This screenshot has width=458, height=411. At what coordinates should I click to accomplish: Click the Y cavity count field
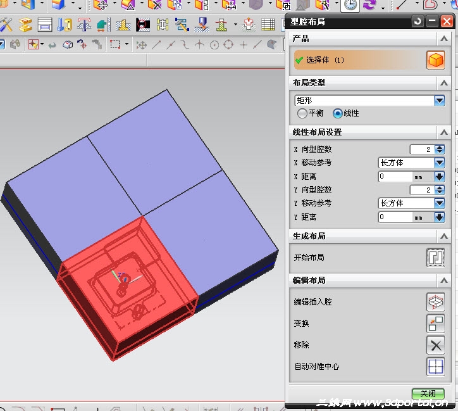click(x=423, y=190)
